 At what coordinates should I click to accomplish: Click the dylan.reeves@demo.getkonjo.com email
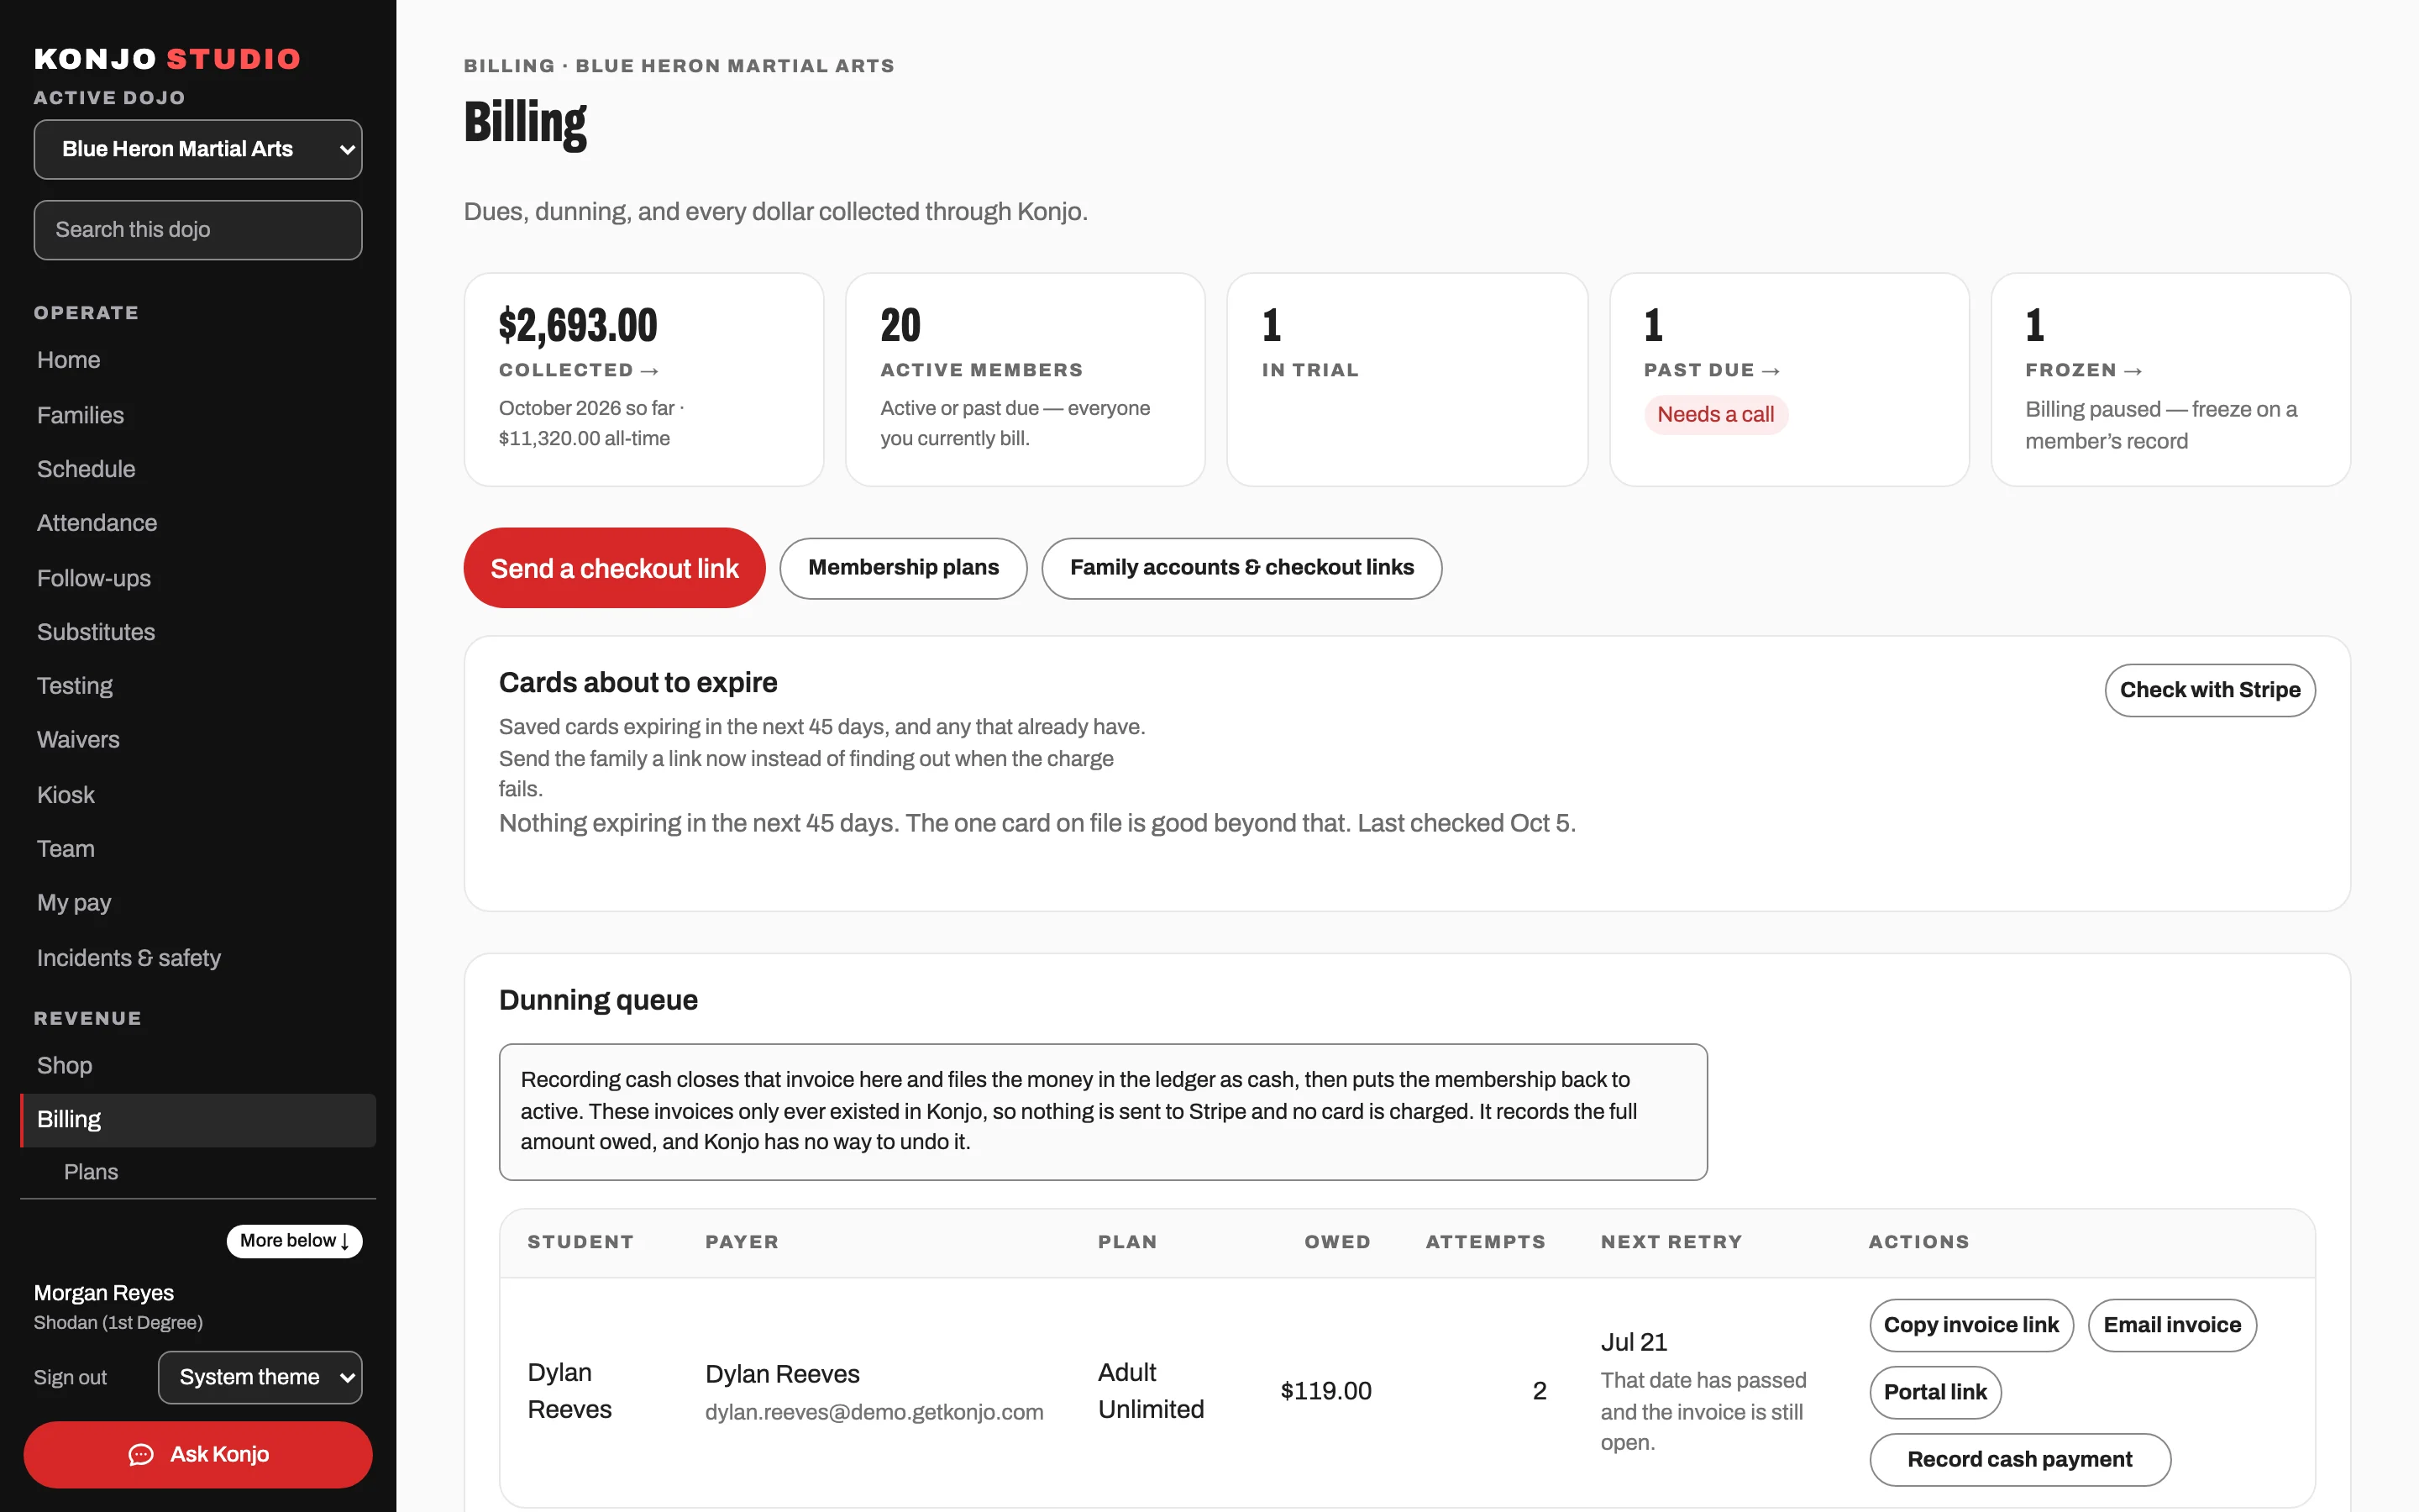[x=874, y=1412]
